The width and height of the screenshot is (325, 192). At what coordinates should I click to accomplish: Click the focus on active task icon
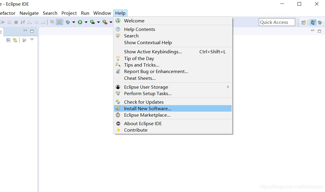coord(24,40)
